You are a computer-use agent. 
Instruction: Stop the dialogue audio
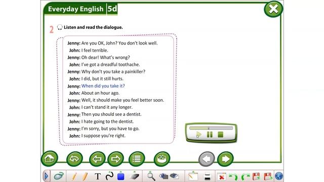(221, 134)
